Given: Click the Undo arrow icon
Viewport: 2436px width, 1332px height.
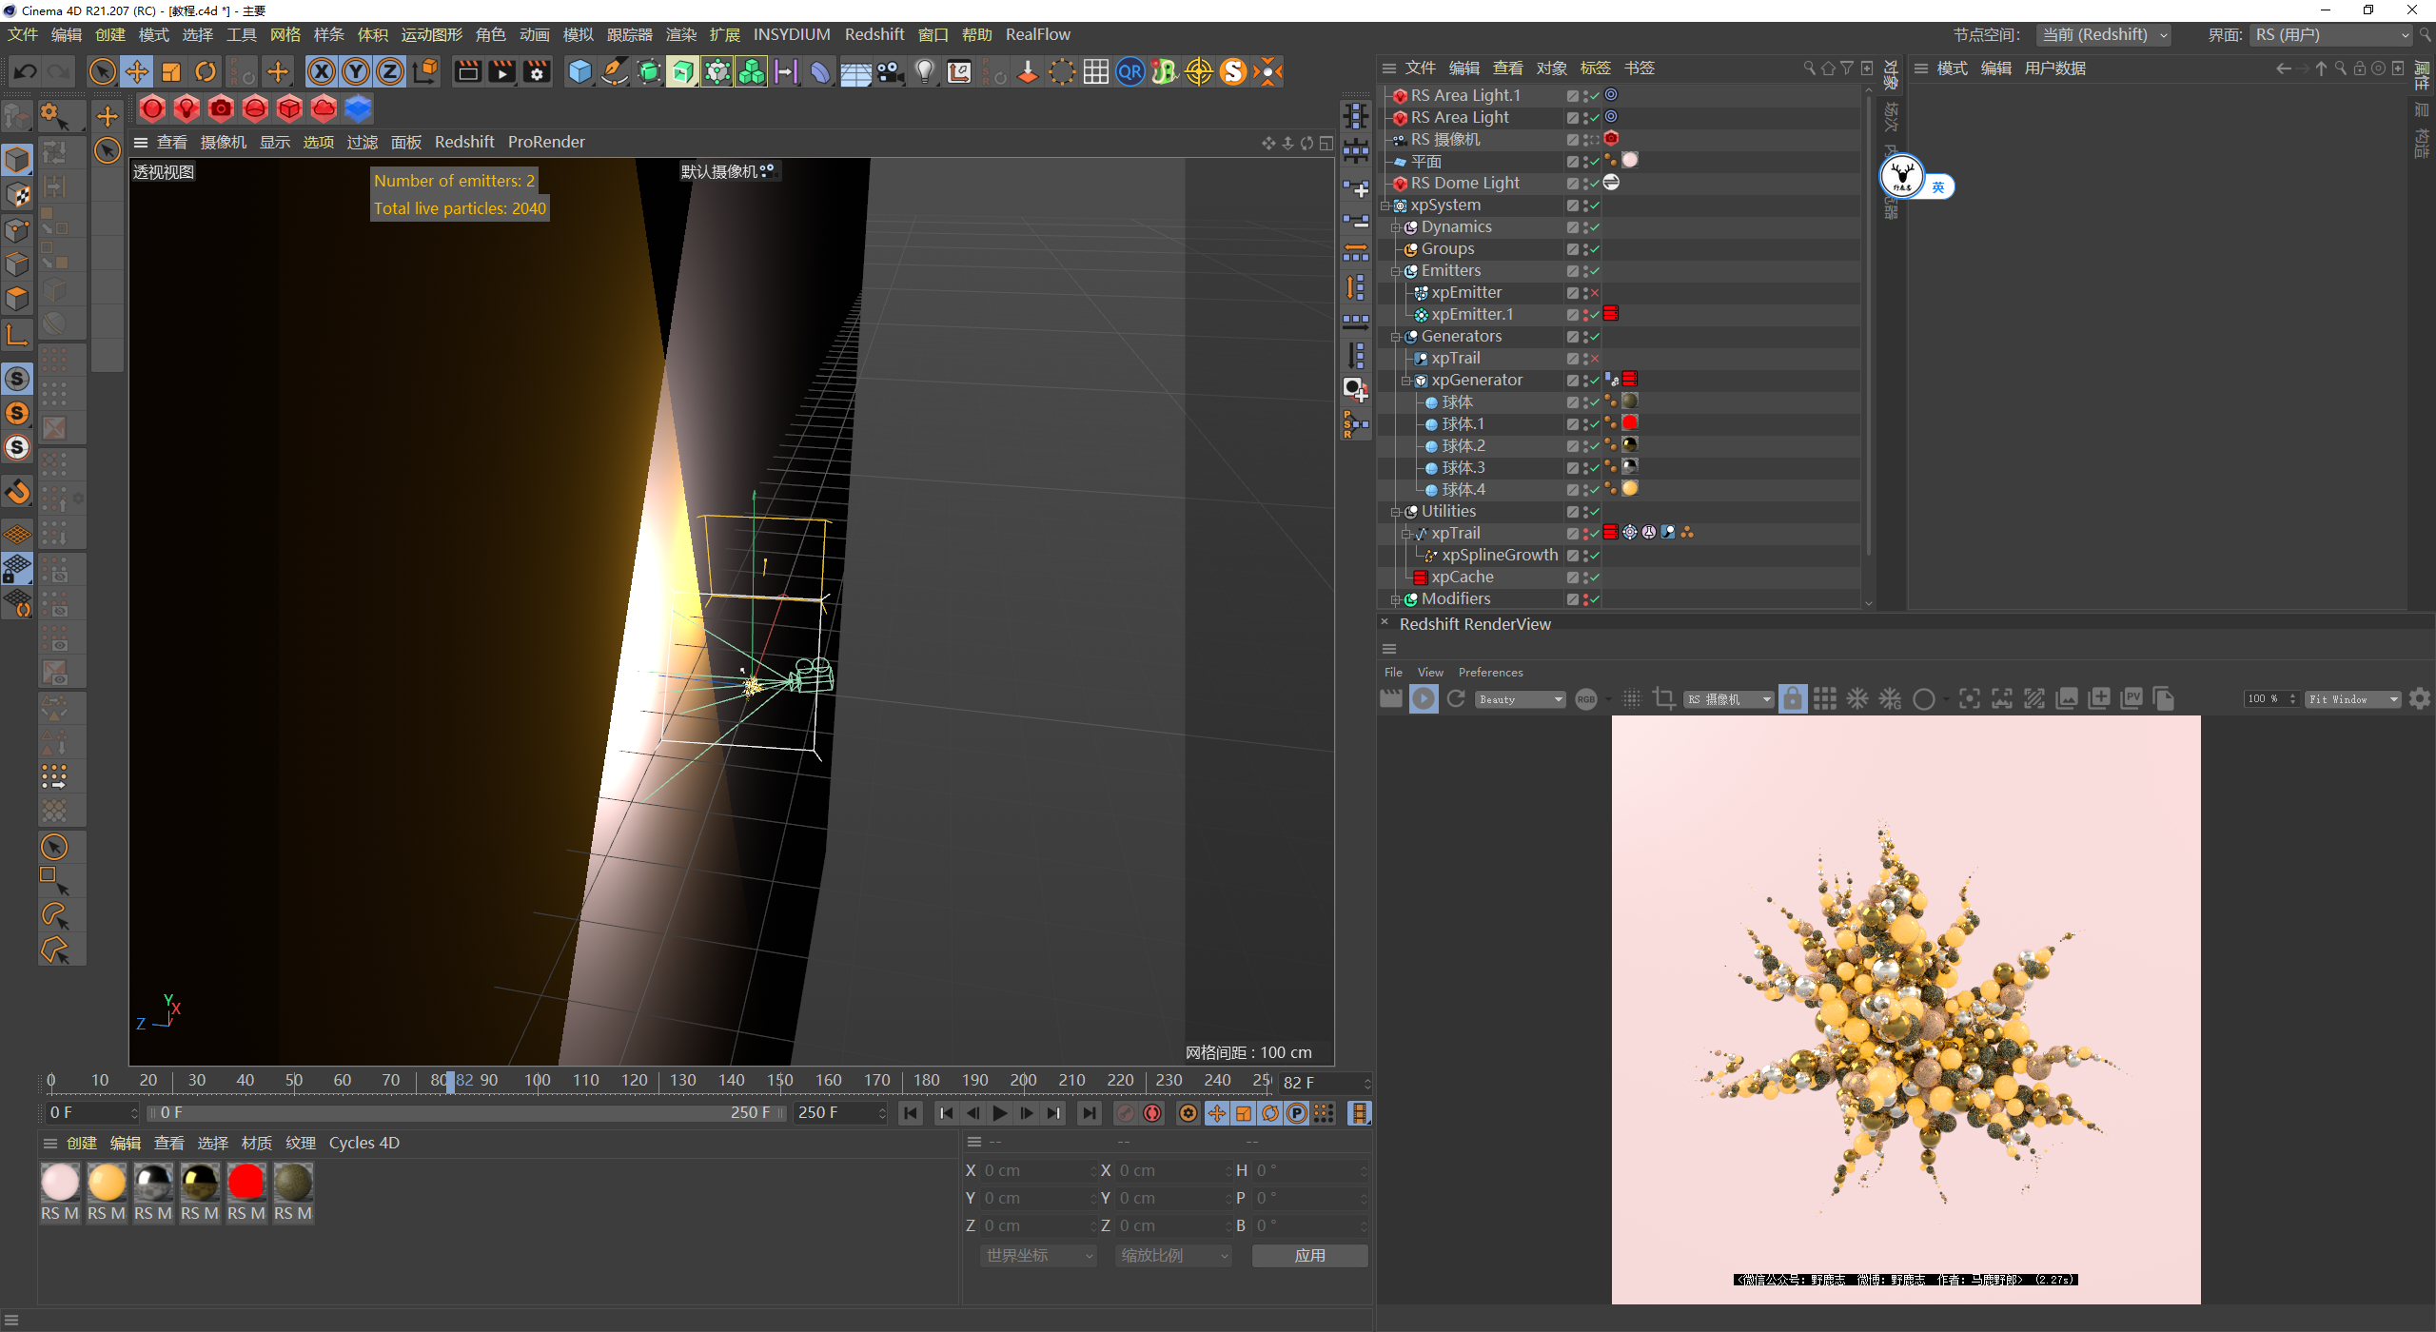Looking at the screenshot, I should [x=26, y=72].
